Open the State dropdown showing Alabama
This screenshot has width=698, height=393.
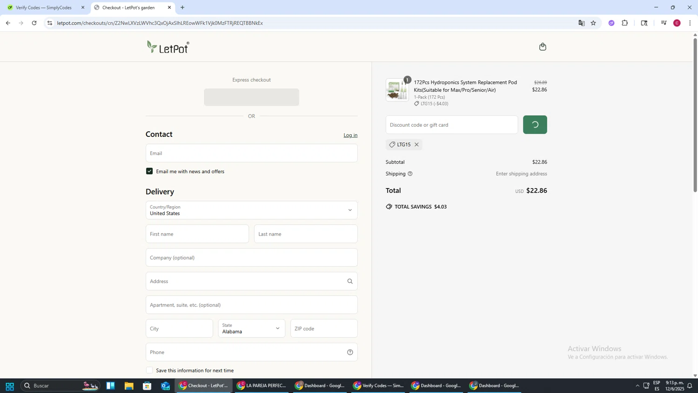[251, 329]
